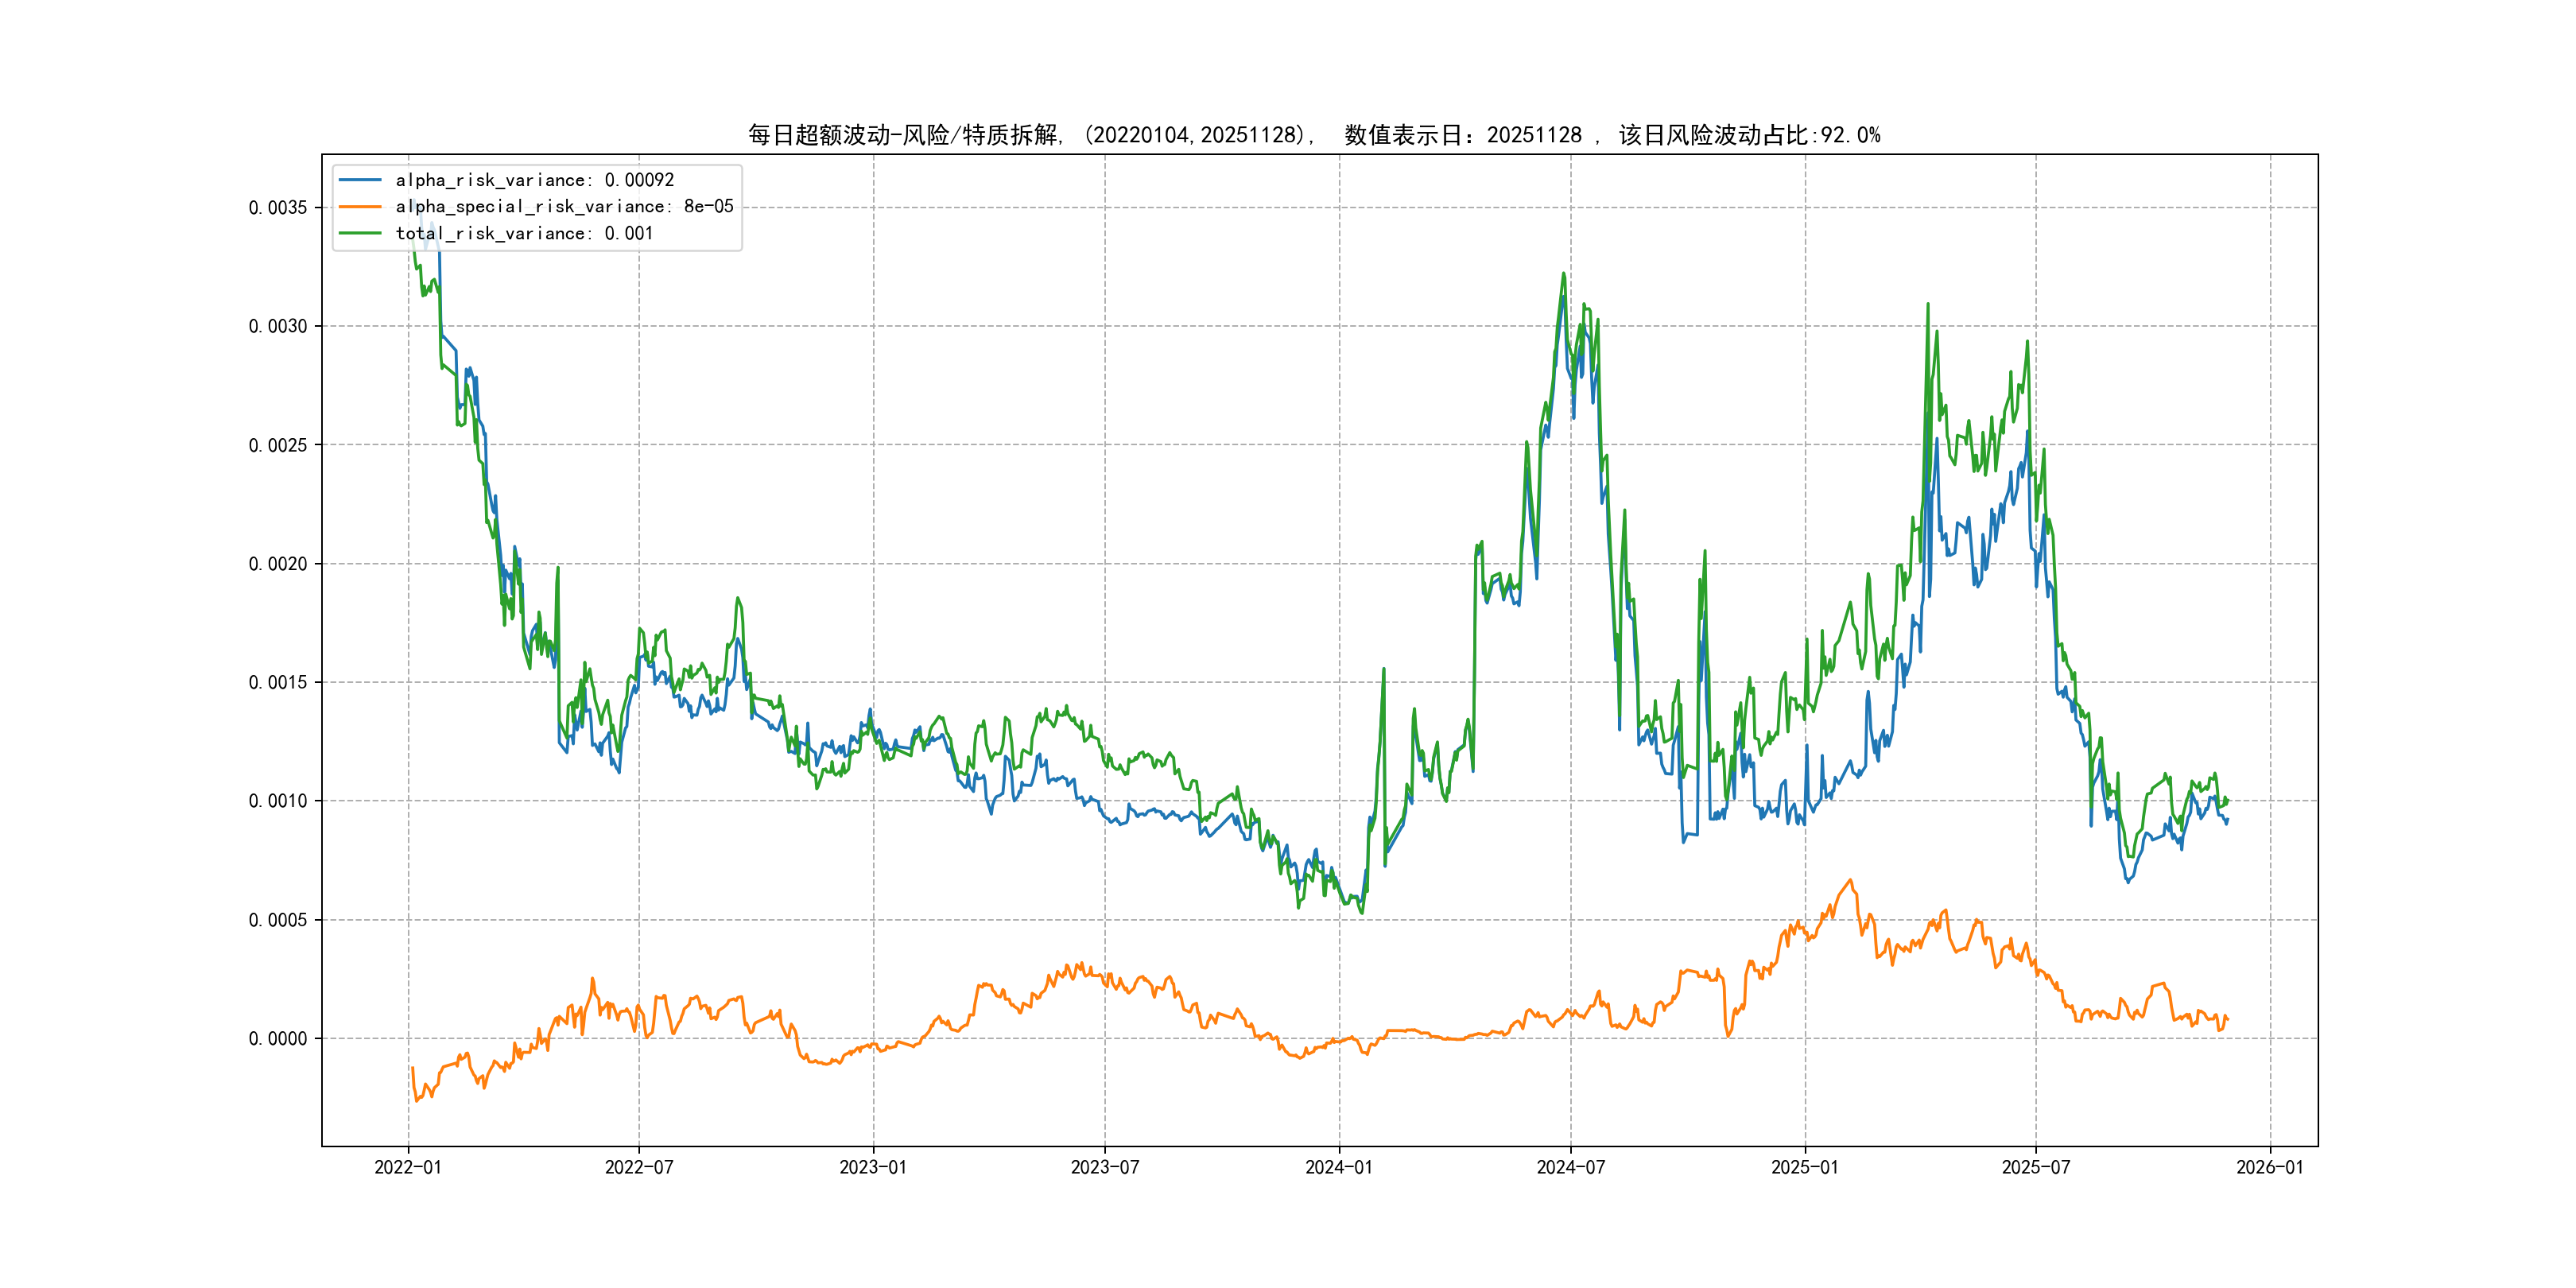Click the 0.0020 y-axis tick label
Image resolution: width=2576 pixels, height=1288 pixels.
(x=278, y=564)
